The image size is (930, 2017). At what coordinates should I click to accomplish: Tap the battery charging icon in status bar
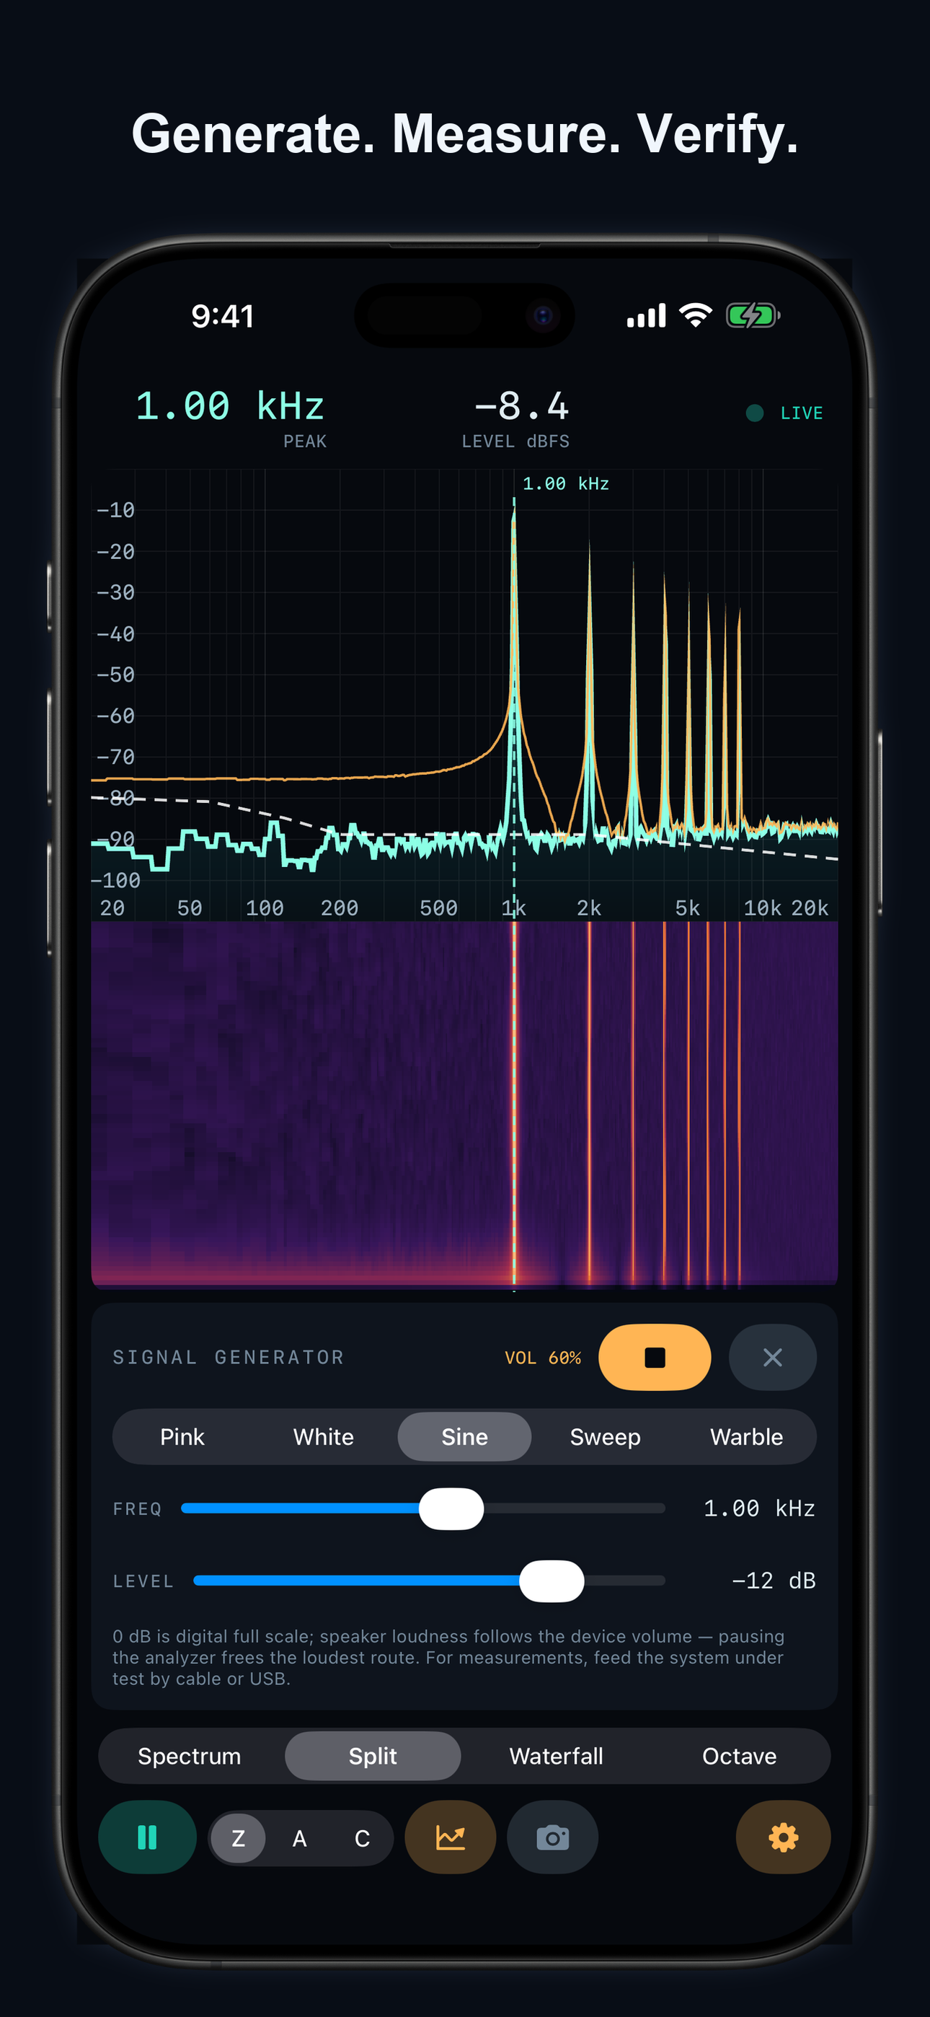pyautogui.click(x=753, y=315)
